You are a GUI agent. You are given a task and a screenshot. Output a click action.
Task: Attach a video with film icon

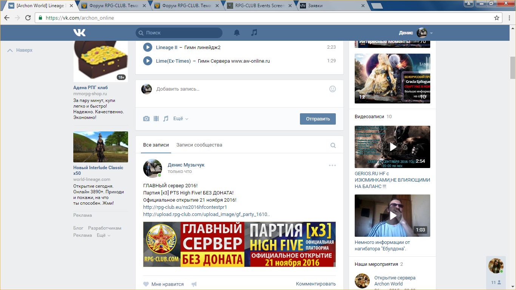(156, 119)
